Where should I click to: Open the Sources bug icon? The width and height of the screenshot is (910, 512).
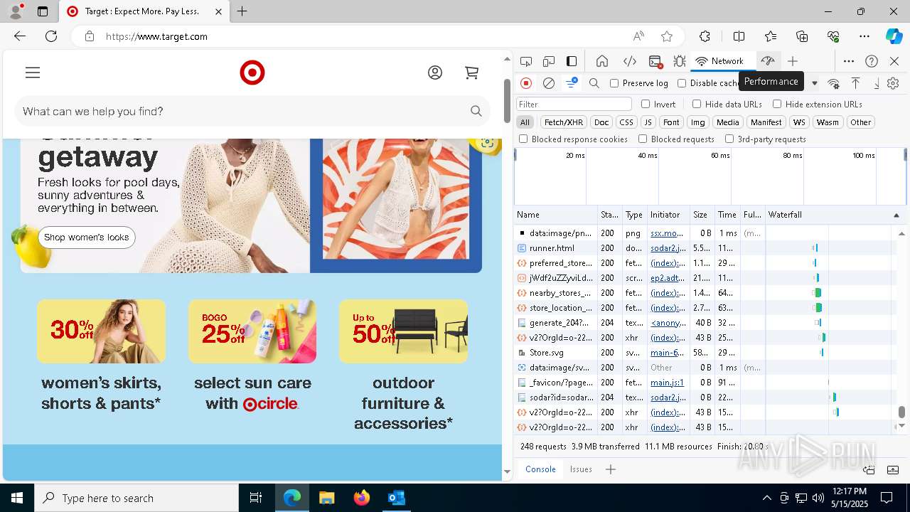(680, 61)
